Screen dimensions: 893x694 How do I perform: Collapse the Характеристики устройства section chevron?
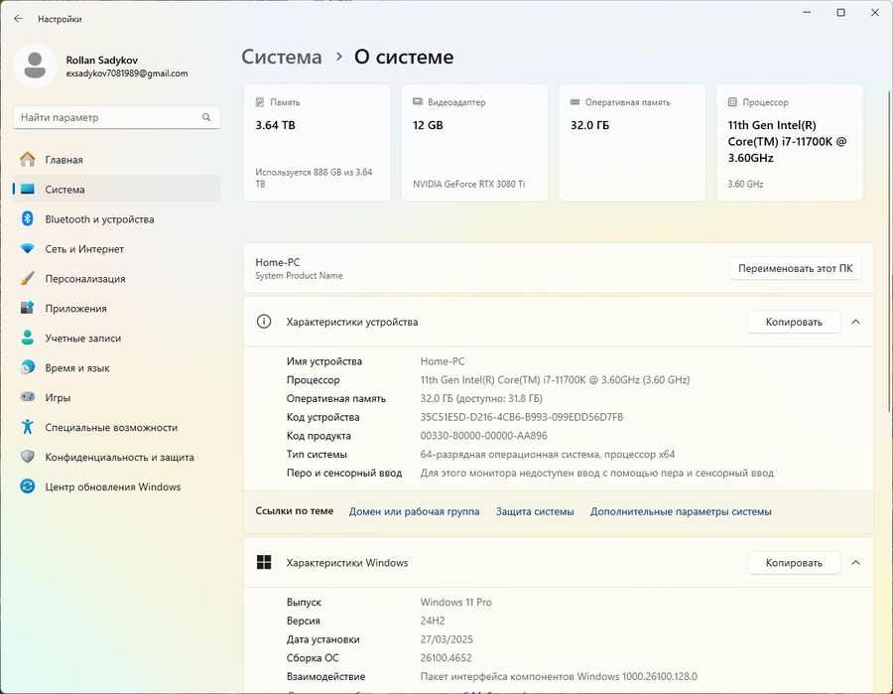point(855,322)
